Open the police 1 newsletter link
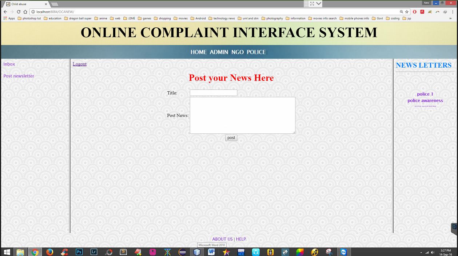 (x=425, y=94)
